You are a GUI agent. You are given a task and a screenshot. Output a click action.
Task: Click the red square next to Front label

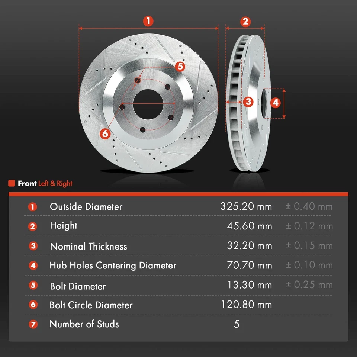click(x=12, y=183)
